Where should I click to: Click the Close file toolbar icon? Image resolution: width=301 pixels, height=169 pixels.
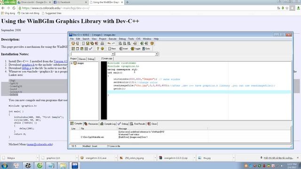tap(96, 44)
